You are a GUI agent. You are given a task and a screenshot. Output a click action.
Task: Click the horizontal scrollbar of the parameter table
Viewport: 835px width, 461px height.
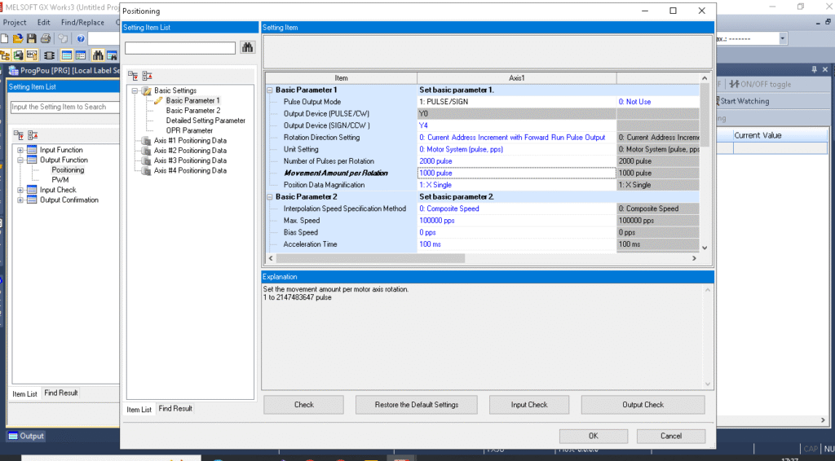(x=370, y=258)
